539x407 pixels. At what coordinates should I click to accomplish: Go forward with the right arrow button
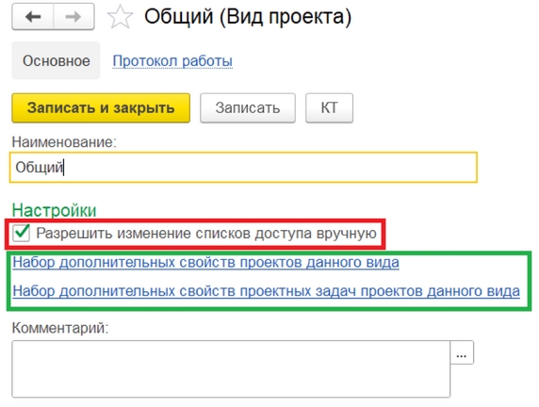[73, 17]
